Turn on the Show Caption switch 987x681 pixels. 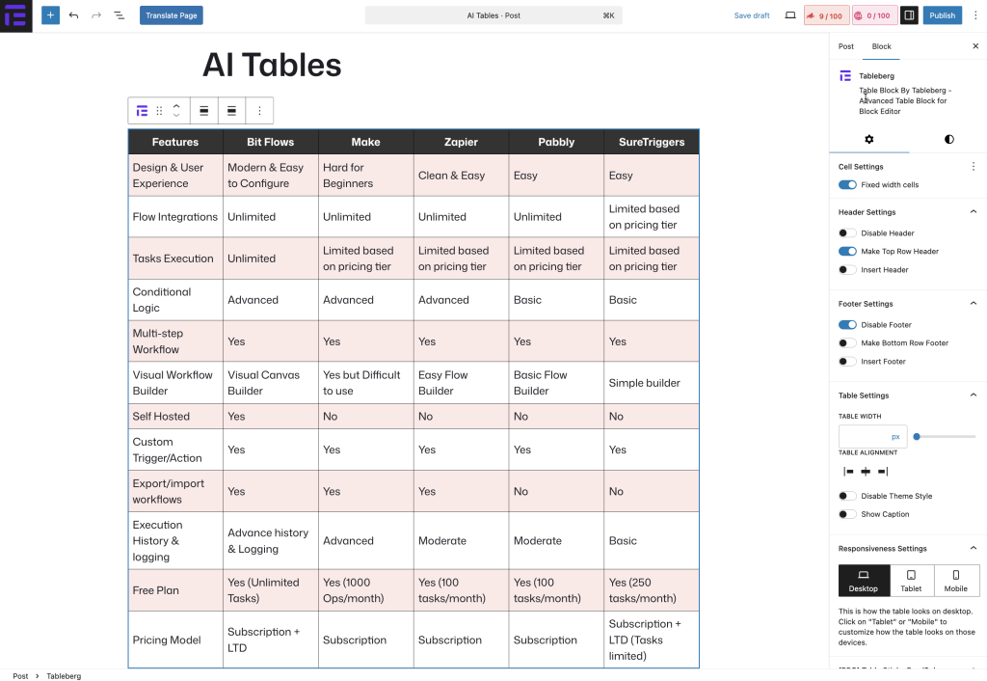847,514
